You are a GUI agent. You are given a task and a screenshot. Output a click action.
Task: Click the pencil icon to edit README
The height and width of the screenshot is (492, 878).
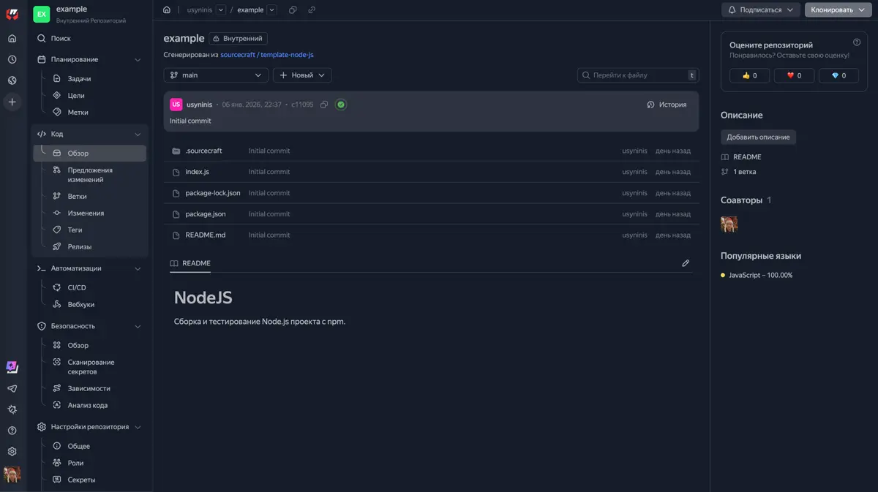(686, 263)
